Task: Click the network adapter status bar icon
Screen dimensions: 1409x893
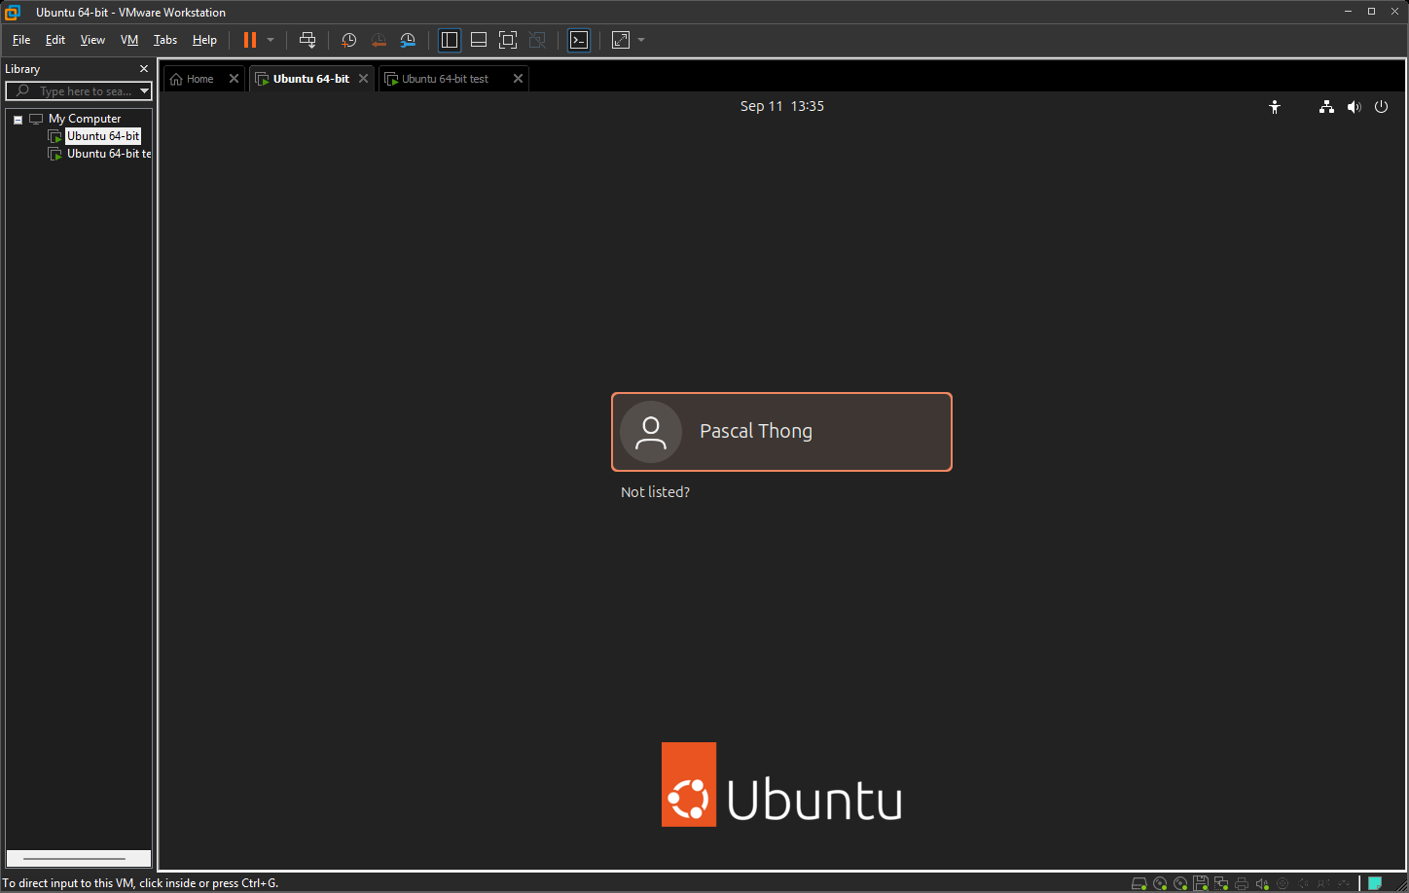Action: 1221,883
